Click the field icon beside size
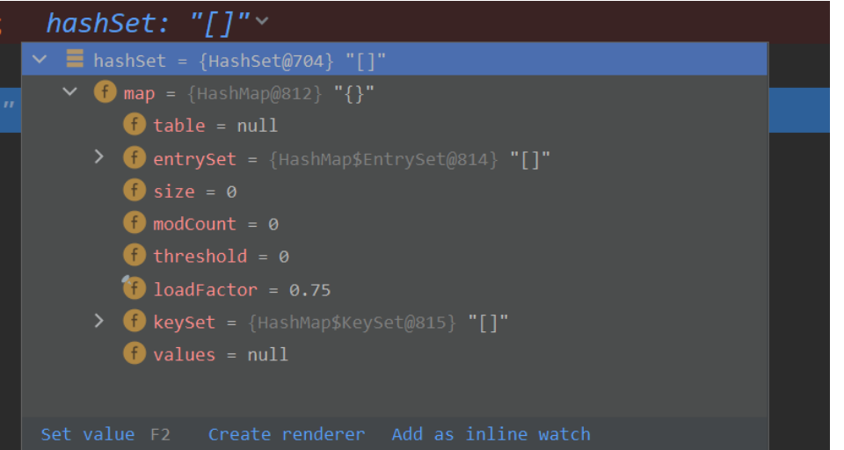This screenshot has height=450, width=844. click(135, 191)
